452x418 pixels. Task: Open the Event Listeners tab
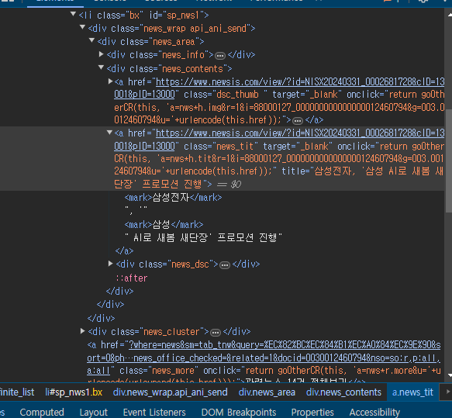tap(154, 413)
